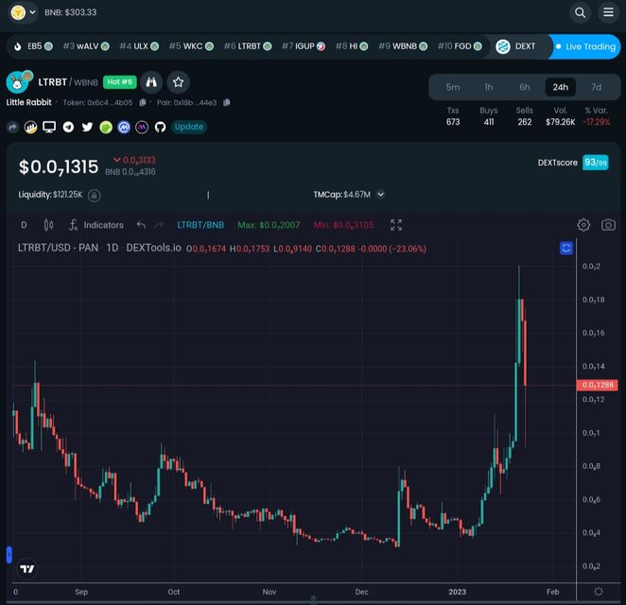Change the chart interval D selector

[24, 225]
